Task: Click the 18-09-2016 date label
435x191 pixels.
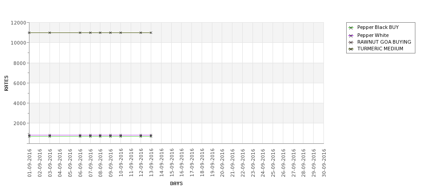Action: (x=202, y=163)
